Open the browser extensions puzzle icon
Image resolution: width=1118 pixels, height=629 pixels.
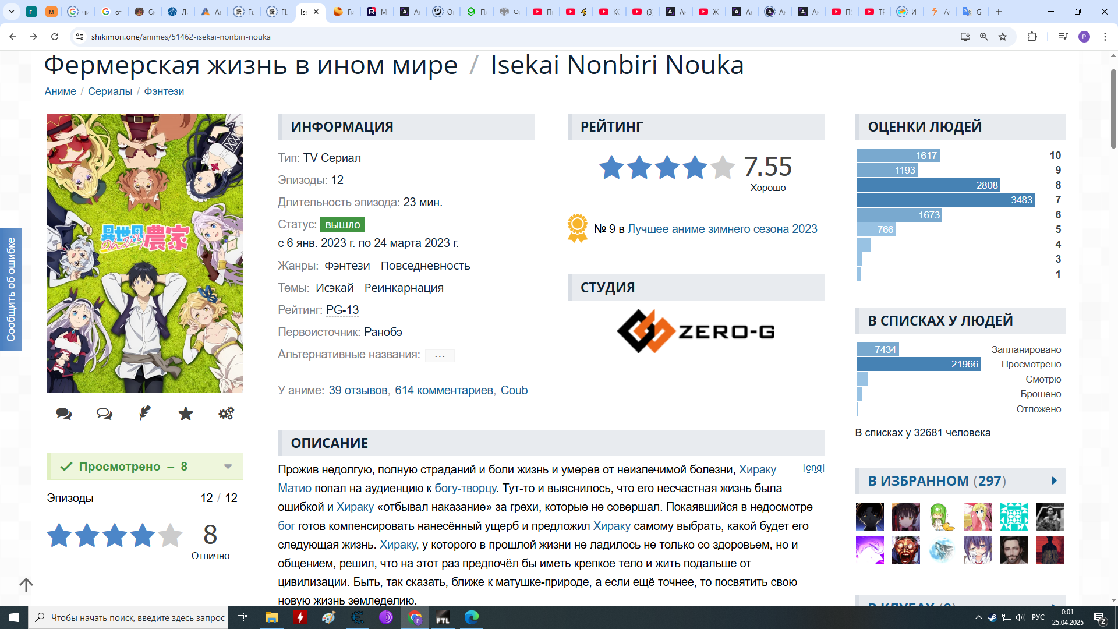1032,37
